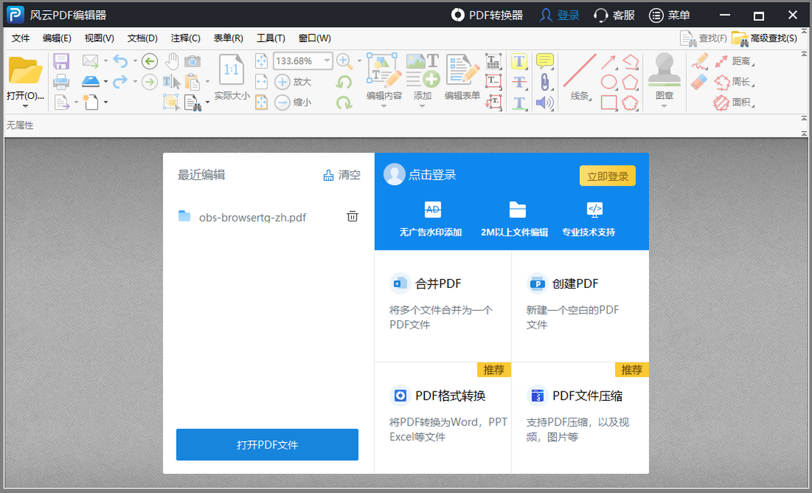812x493 pixels.
Task: Add a sticky note comment
Action: point(545,61)
